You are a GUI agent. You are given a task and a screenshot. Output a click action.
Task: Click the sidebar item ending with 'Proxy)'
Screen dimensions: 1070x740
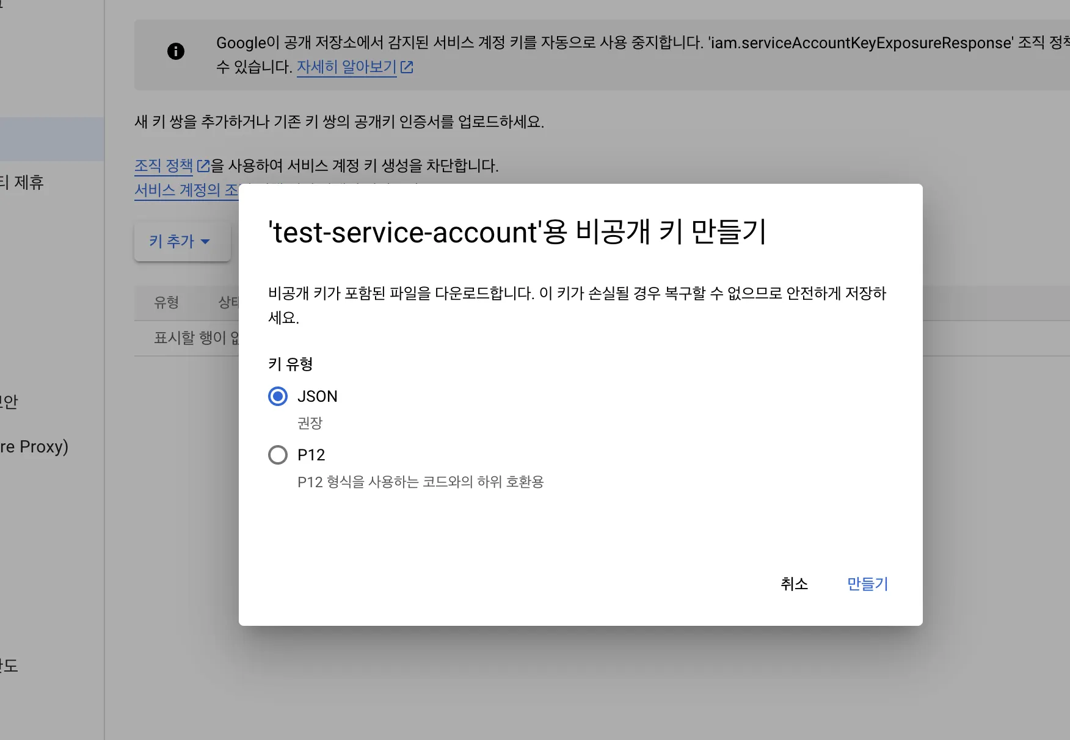(34, 446)
